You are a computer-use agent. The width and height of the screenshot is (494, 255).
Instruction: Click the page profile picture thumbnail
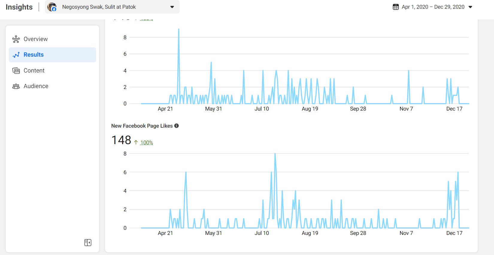click(x=52, y=7)
